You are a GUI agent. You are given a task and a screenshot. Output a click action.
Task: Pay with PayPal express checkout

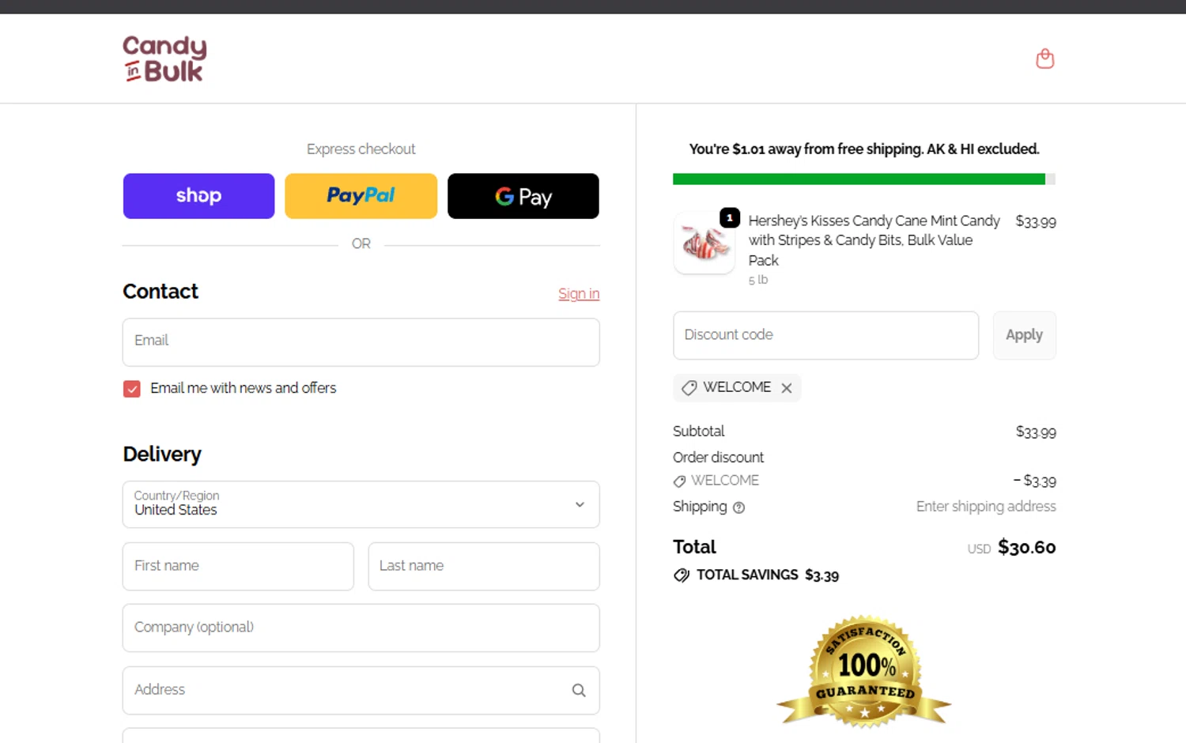pyautogui.click(x=361, y=196)
